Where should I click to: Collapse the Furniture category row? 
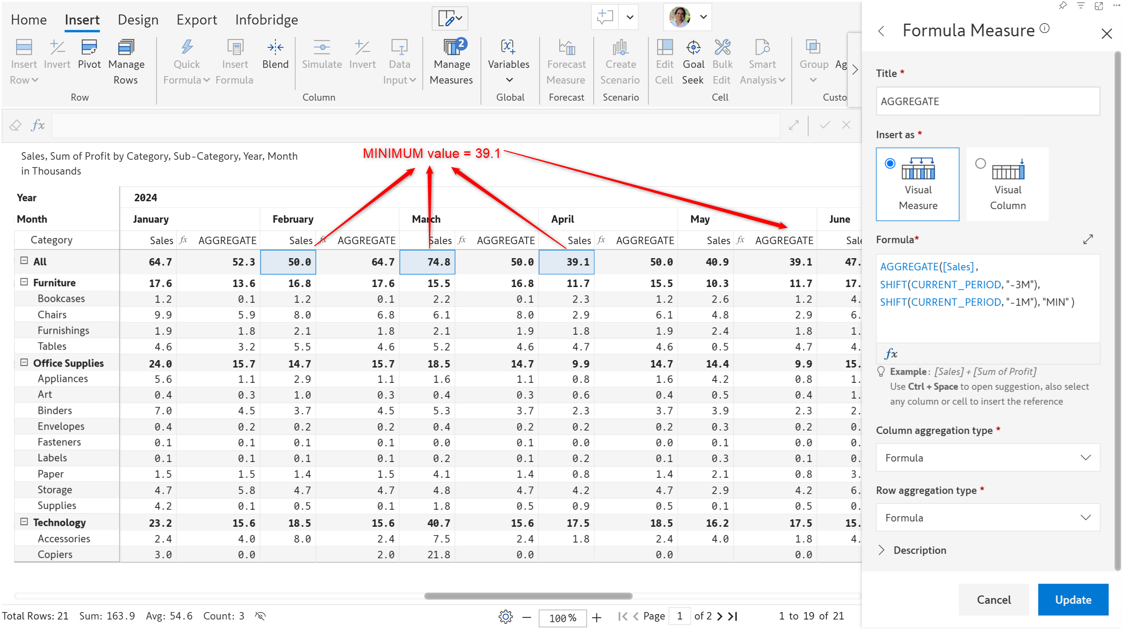pos(24,282)
